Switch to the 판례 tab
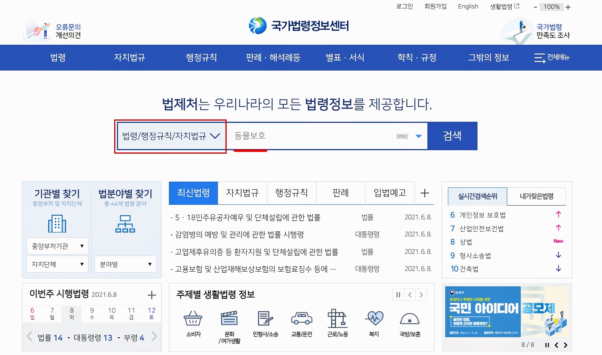 coord(341,193)
